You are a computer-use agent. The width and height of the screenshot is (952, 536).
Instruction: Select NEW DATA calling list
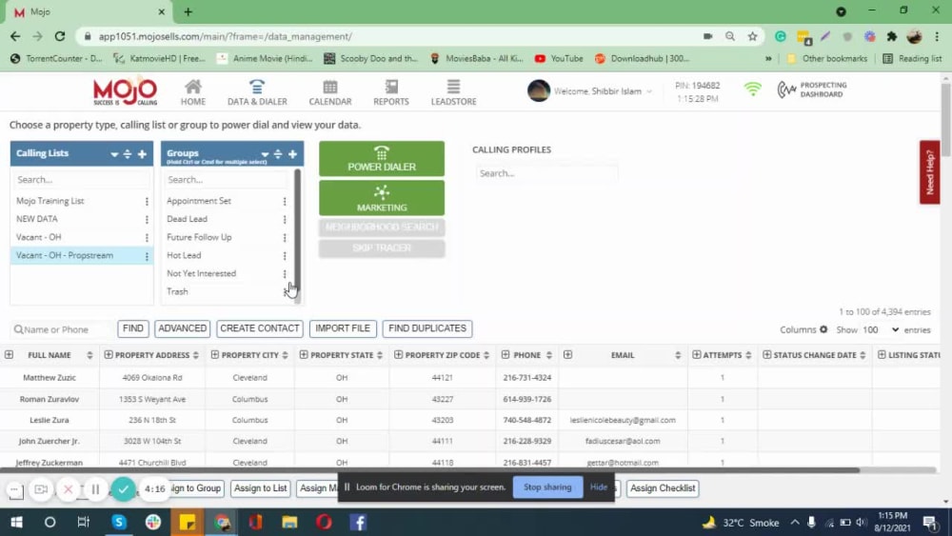[37, 219]
